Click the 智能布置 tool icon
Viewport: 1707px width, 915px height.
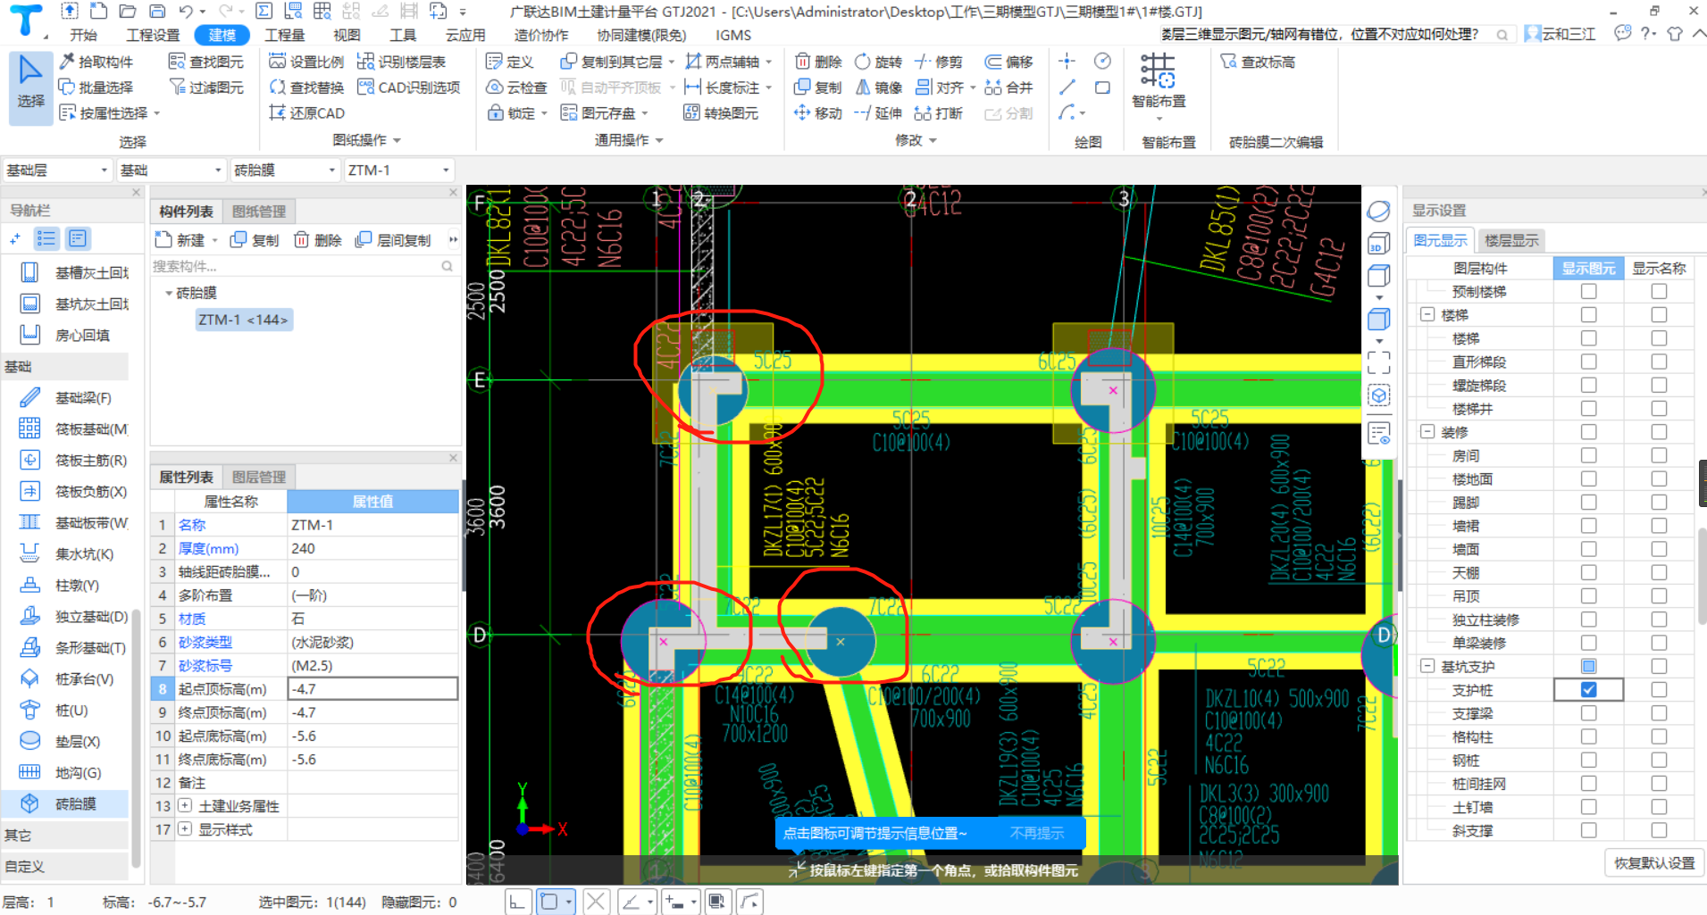pyautogui.click(x=1158, y=71)
